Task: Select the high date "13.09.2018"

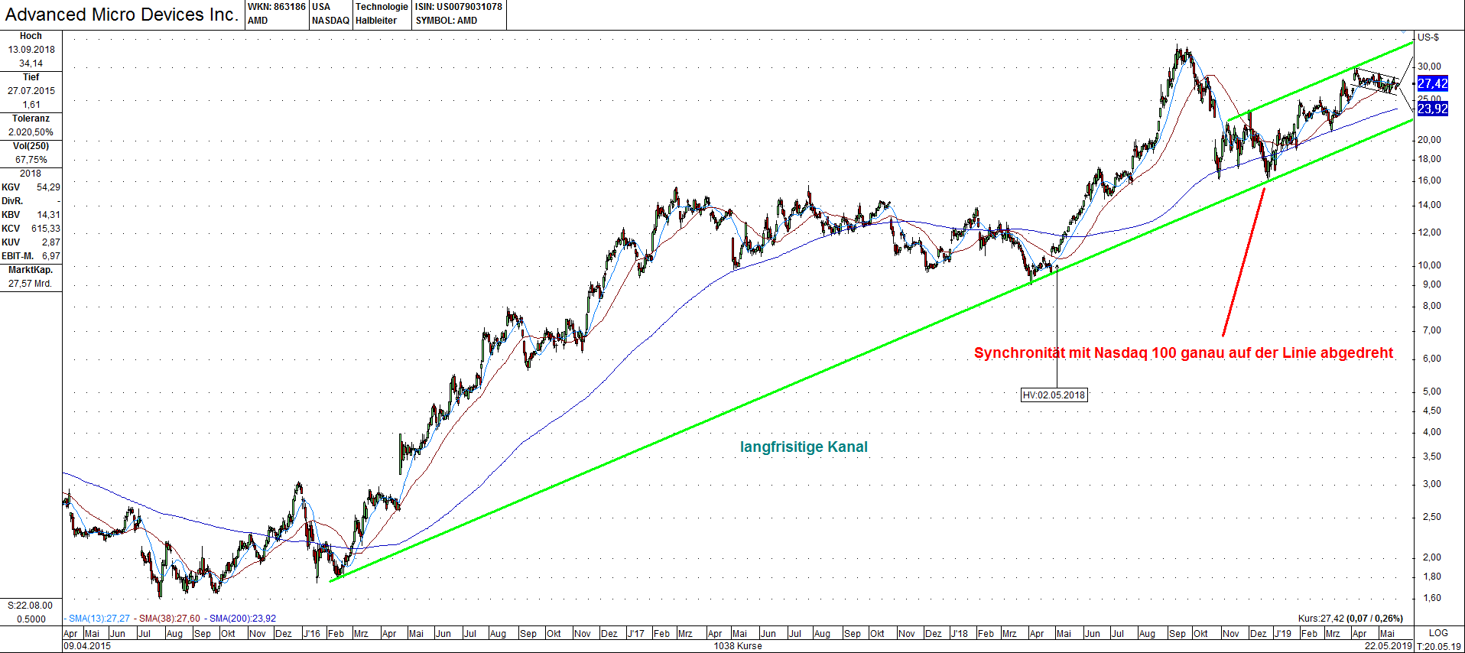Action: [x=31, y=50]
